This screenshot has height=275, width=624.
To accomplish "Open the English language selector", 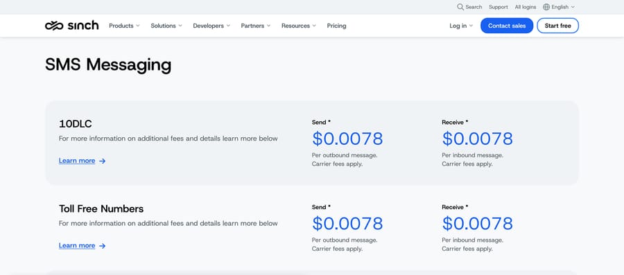I will coord(559,7).
